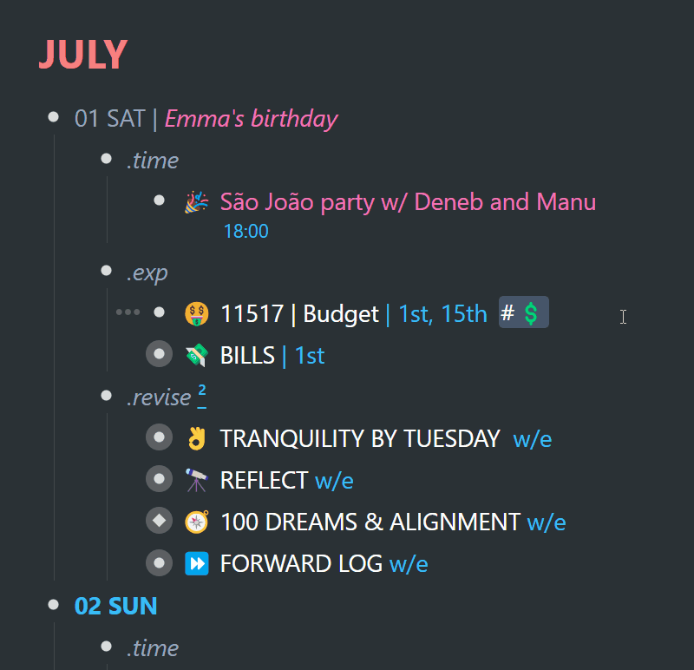The height and width of the screenshot is (670, 694).
Task: Click the flying money emoji before BILLS
Action: click(x=196, y=355)
